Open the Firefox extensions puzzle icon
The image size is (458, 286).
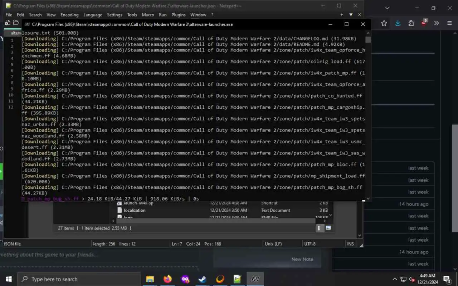pyautogui.click(x=411, y=23)
